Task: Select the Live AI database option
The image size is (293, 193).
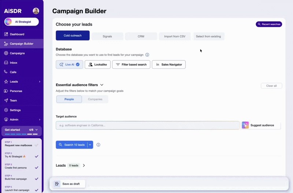Action: coord(69,64)
